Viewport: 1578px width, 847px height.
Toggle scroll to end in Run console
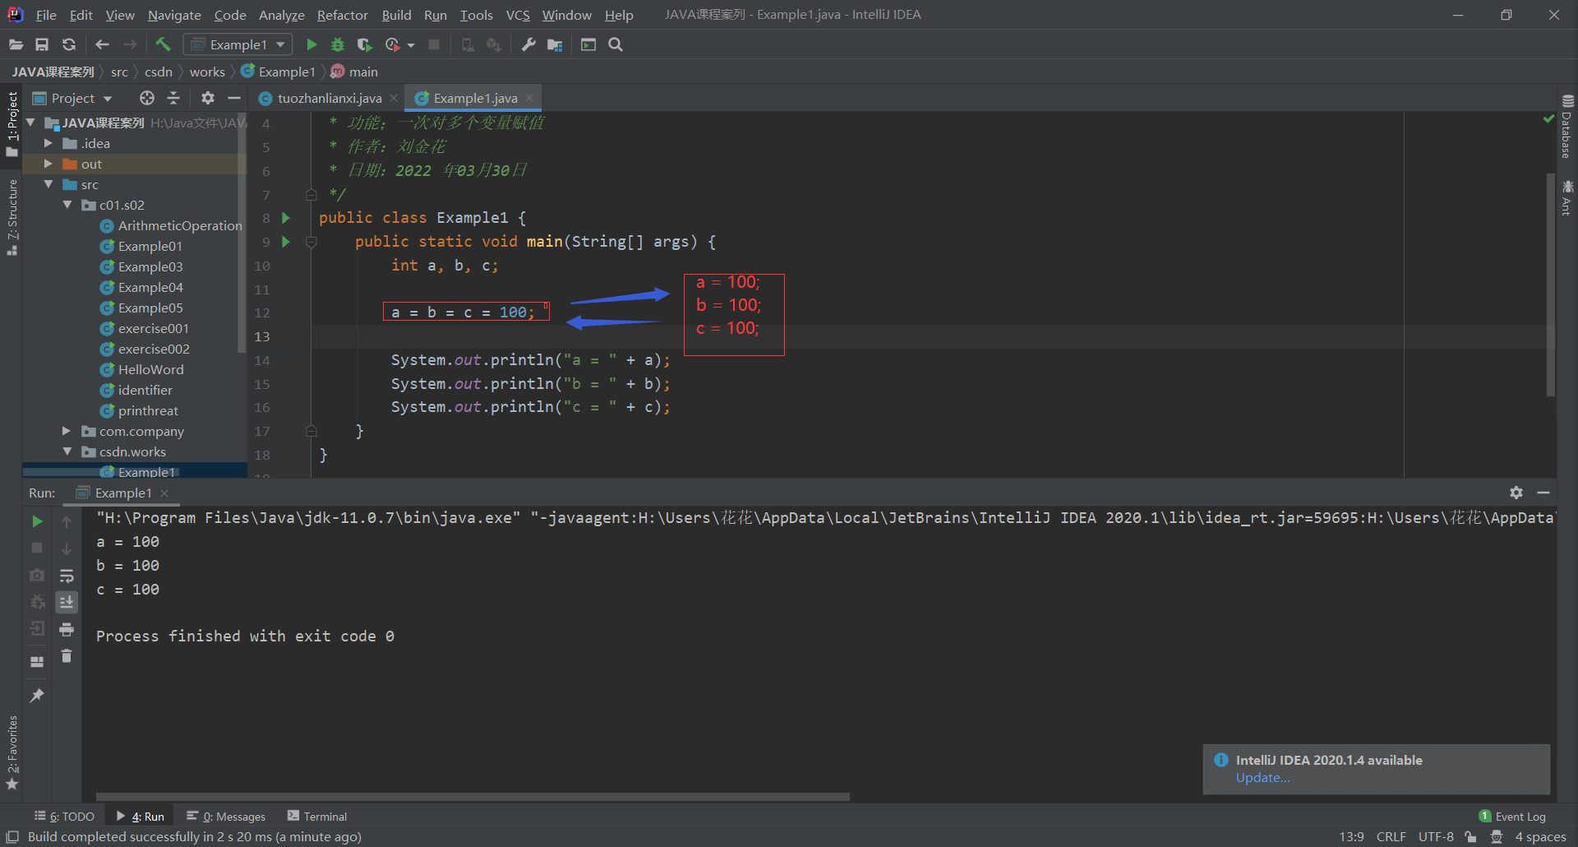coord(67,602)
